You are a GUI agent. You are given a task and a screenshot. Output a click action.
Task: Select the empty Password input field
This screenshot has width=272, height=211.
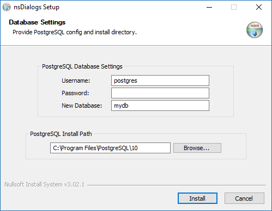(x=160, y=93)
